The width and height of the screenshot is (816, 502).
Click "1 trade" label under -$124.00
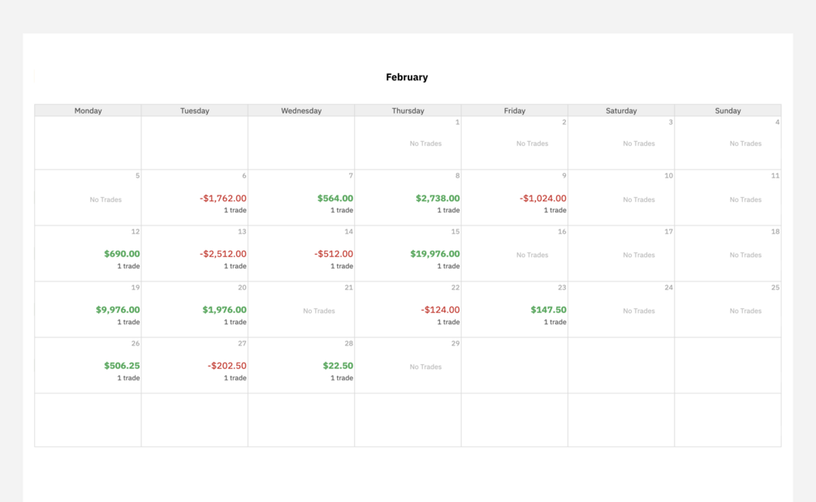448,322
